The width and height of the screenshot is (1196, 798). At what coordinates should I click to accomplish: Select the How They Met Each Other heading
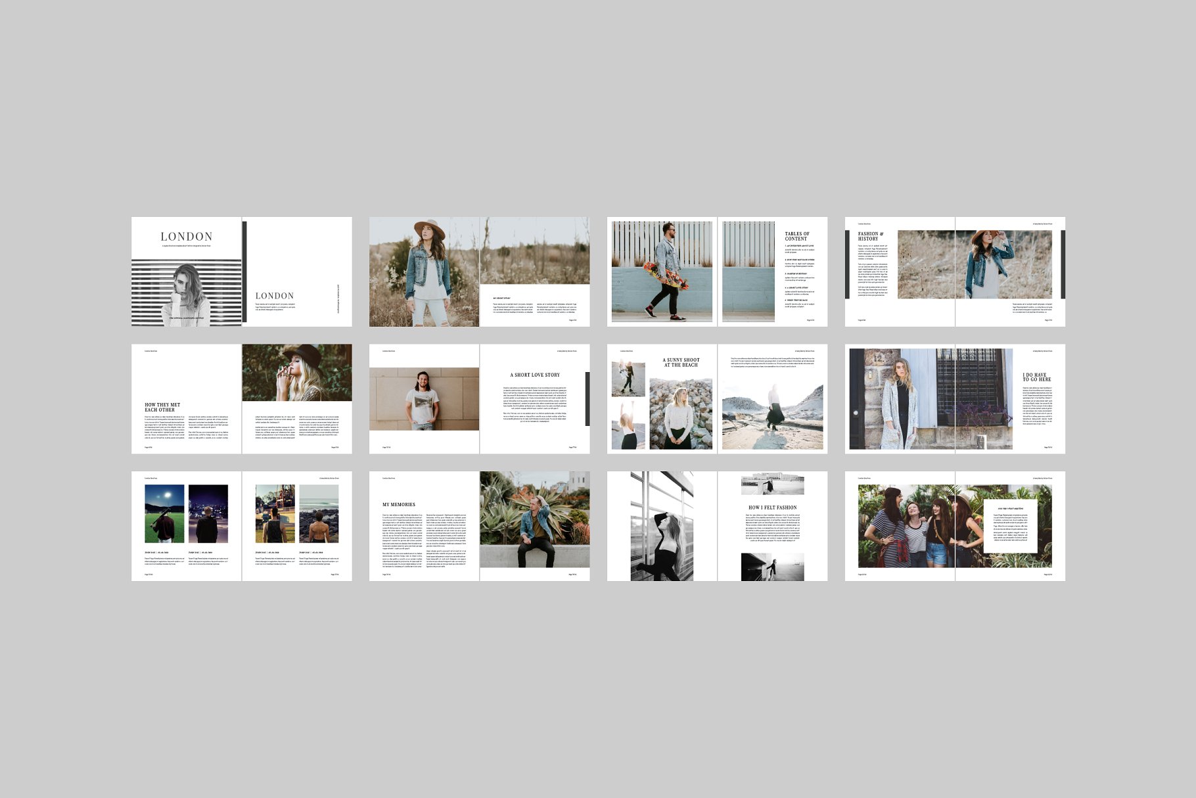162,407
